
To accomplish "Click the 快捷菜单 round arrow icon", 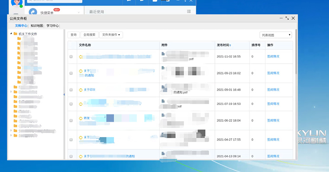I will tap(33, 12).
